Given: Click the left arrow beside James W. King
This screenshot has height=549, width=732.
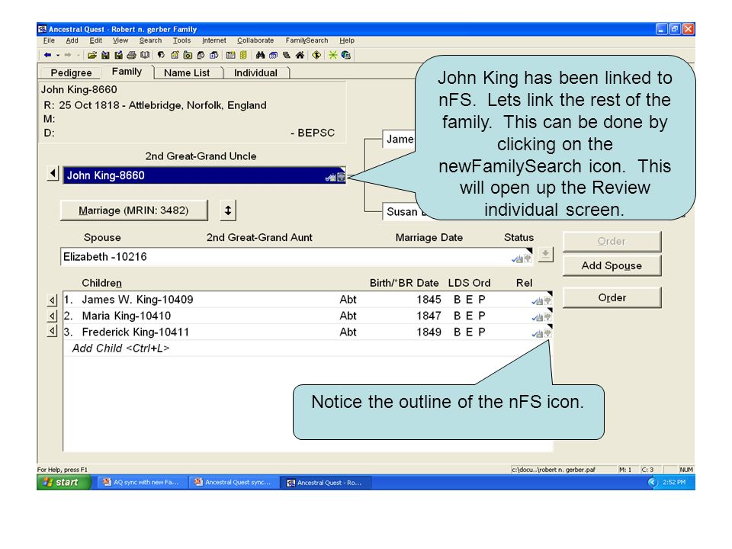Looking at the screenshot, I should 53,300.
